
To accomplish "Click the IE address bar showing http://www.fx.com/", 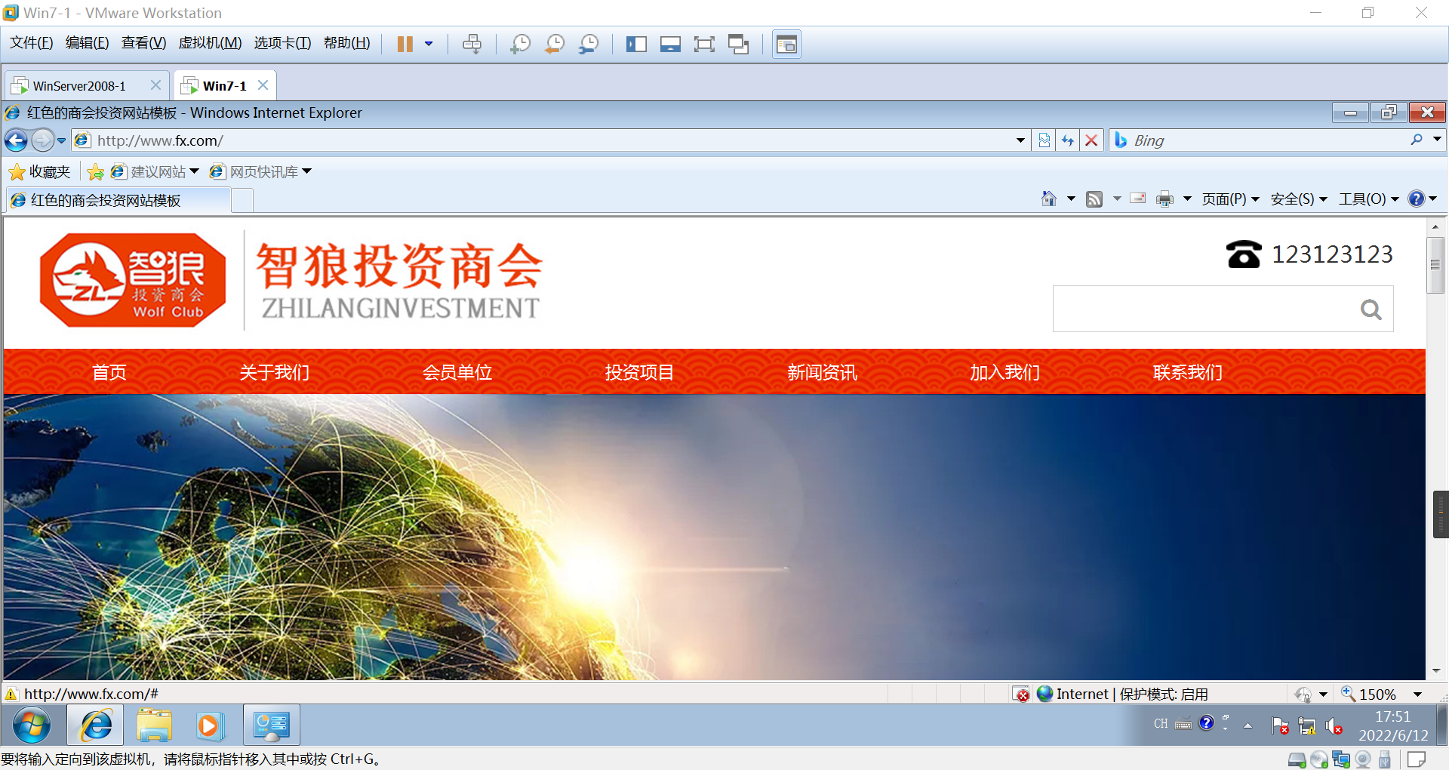I will (551, 140).
